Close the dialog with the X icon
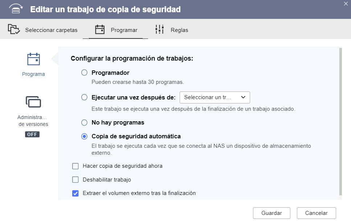 click(x=346, y=3)
